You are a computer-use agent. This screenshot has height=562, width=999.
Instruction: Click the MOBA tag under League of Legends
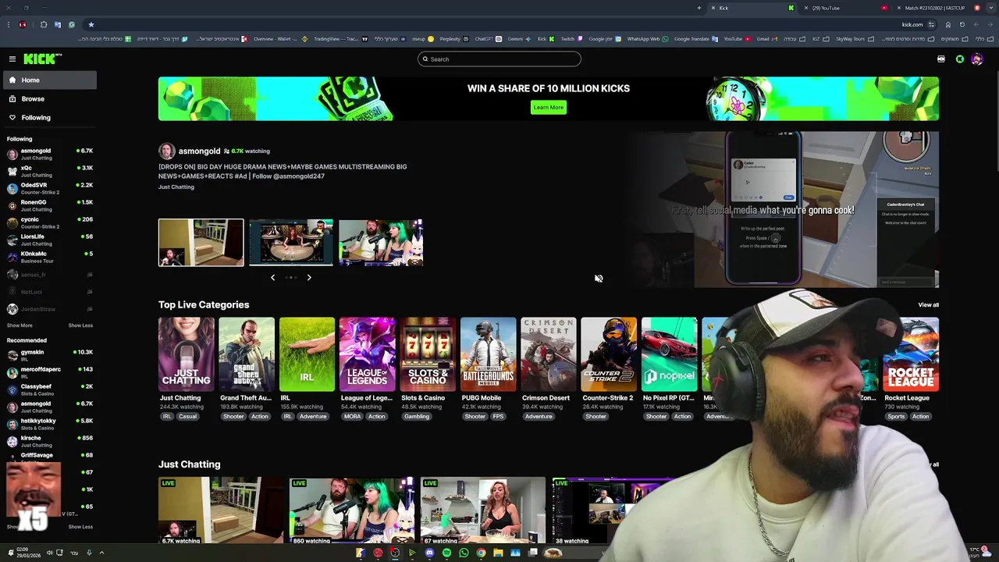(x=352, y=417)
